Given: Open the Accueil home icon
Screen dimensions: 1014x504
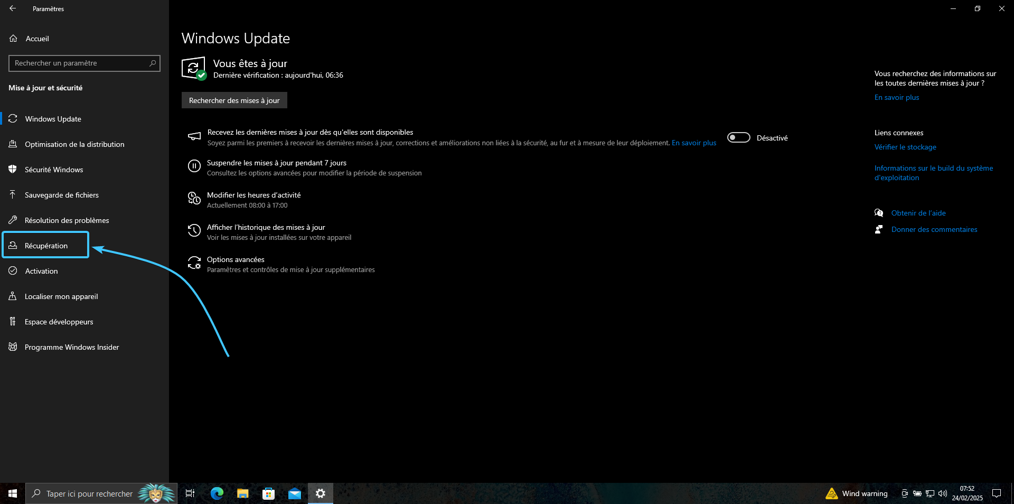Looking at the screenshot, I should coord(13,39).
